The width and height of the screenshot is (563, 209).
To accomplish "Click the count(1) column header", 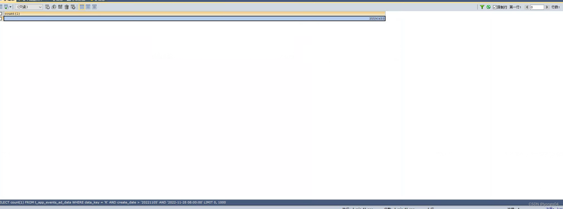I will coord(194,14).
